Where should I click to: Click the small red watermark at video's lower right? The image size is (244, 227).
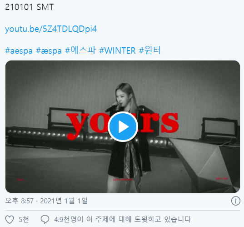222,179
